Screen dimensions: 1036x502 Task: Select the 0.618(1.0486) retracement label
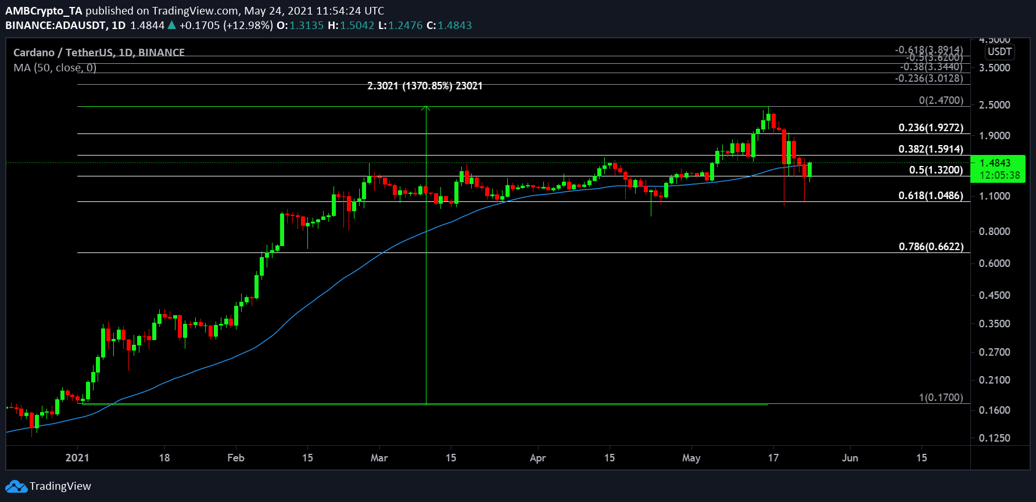click(931, 196)
